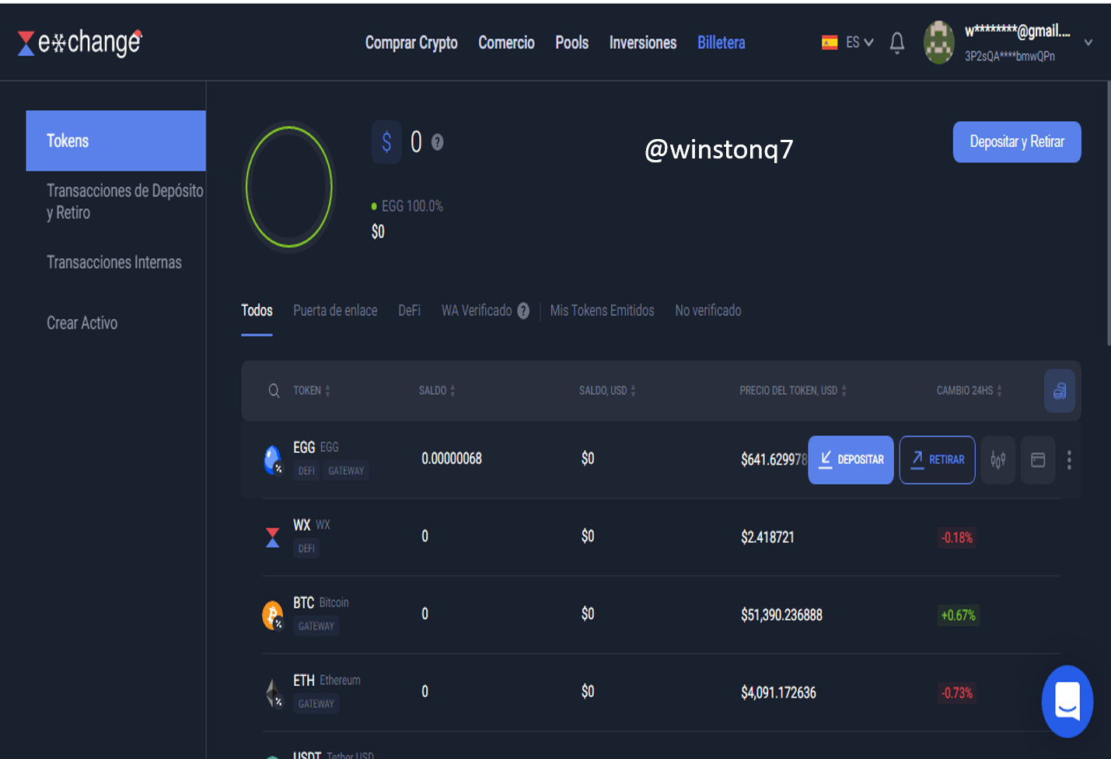Click the Spanish flag icon
This screenshot has width=1111, height=759.
(x=830, y=43)
